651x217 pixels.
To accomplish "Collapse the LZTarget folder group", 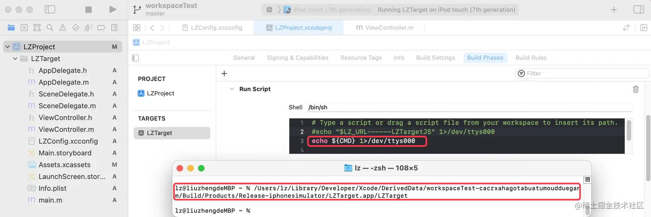I will pyautogui.click(x=15, y=59).
